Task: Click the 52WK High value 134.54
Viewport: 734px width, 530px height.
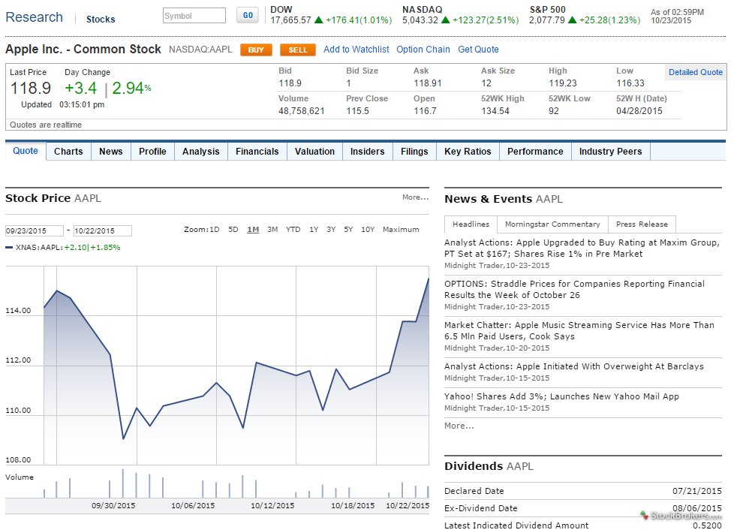Action: click(495, 111)
